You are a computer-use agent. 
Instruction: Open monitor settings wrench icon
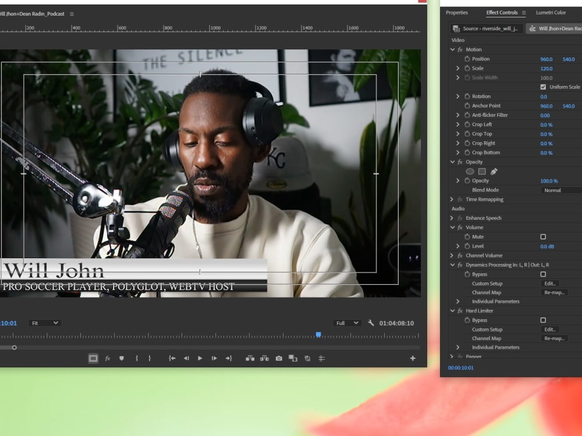point(371,323)
